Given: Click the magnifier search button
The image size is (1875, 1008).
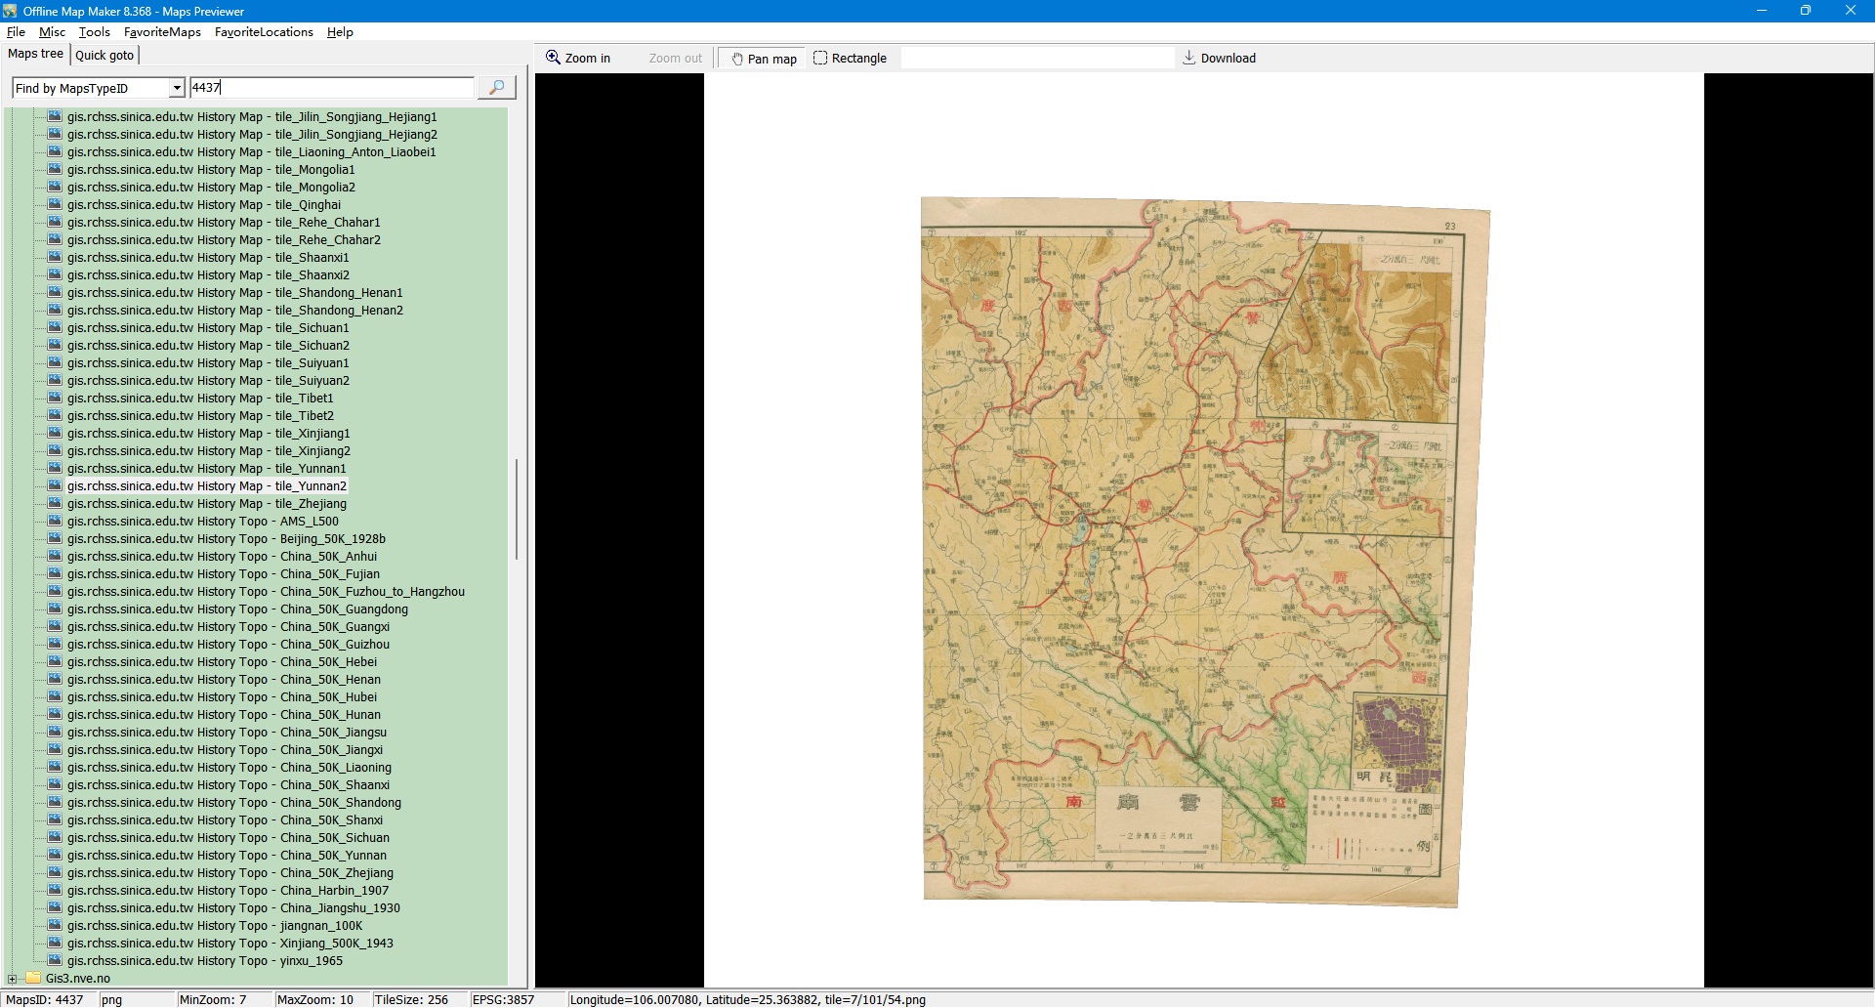Looking at the screenshot, I should pos(496,88).
